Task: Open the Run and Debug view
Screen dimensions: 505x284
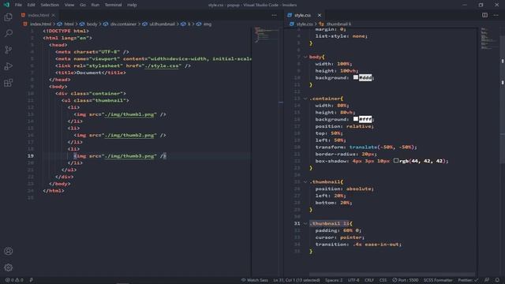Action: (9, 66)
